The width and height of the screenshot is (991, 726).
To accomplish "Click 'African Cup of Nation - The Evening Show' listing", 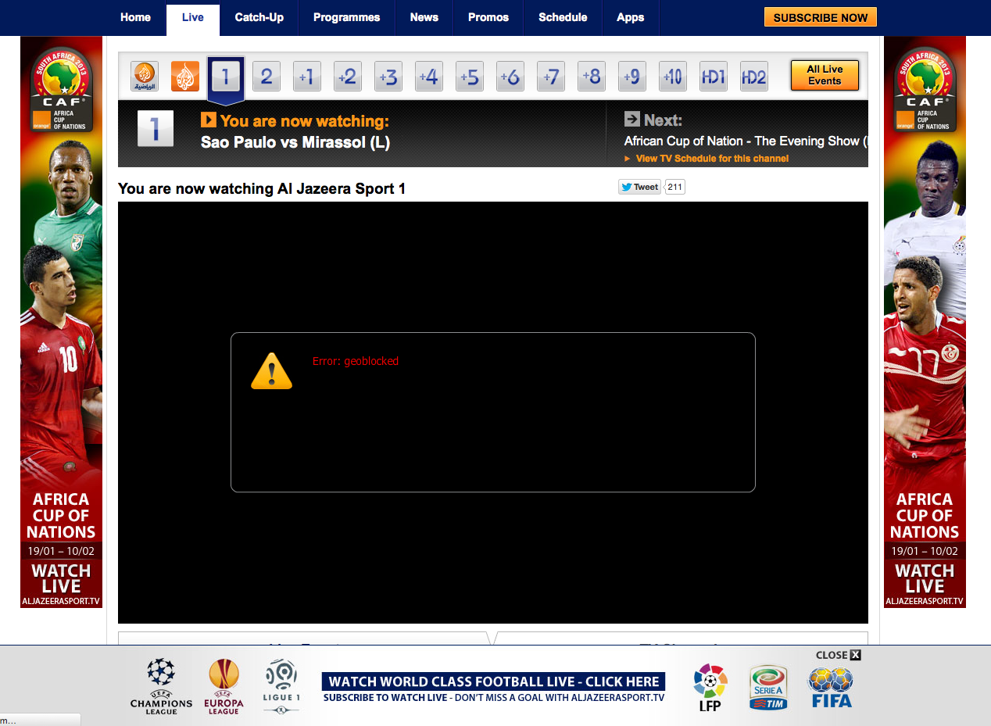I will click(x=746, y=141).
